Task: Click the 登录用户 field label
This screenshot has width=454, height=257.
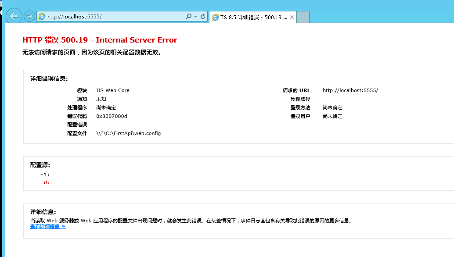Action: (300, 116)
